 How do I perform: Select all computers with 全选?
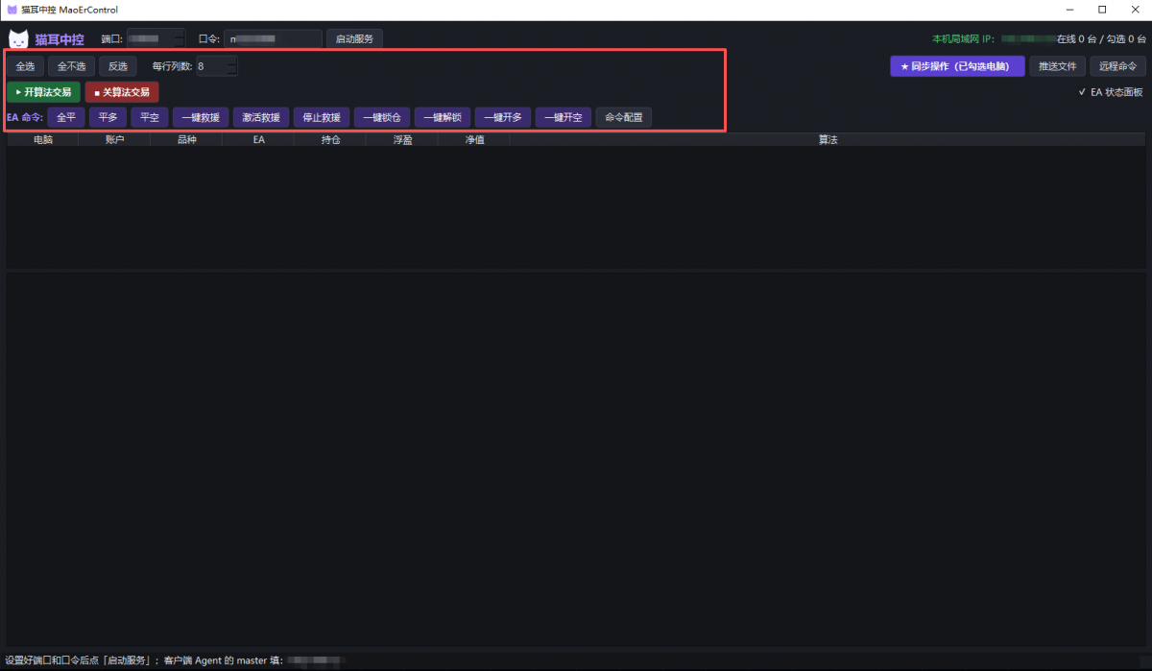(25, 66)
